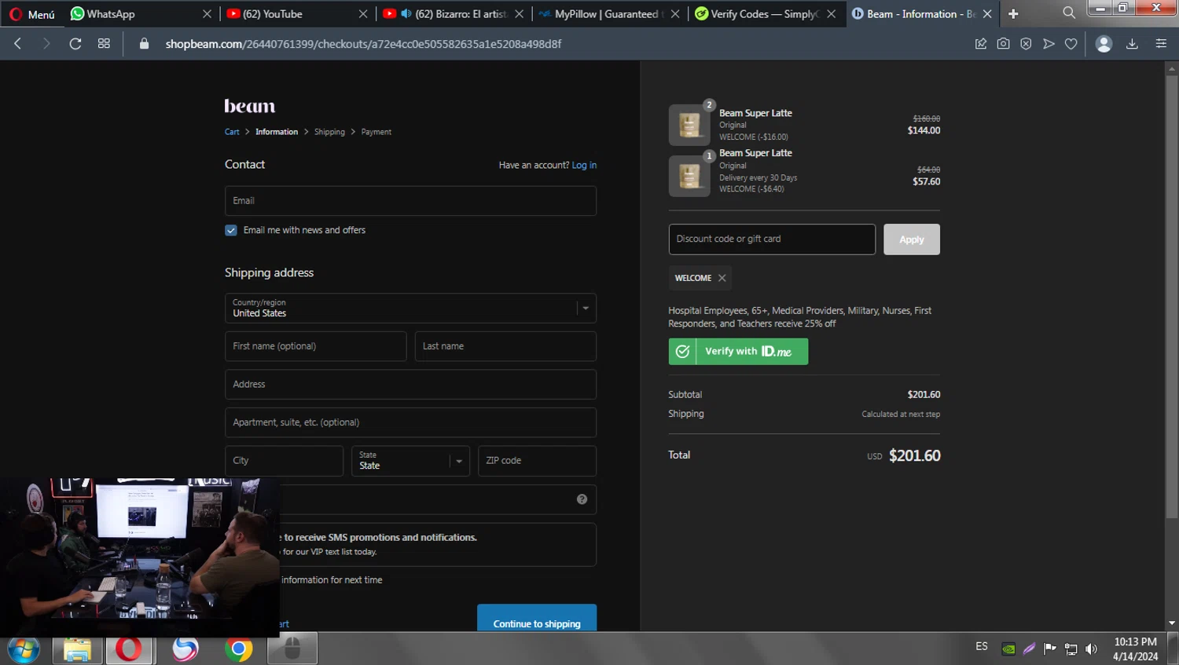This screenshot has height=665, width=1179.
Task: Go back to the previous page
Action: pyautogui.click(x=18, y=44)
